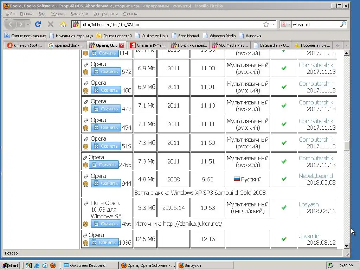
Task: Open the navigation history dropdown arrow
Action: click(28, 24)
